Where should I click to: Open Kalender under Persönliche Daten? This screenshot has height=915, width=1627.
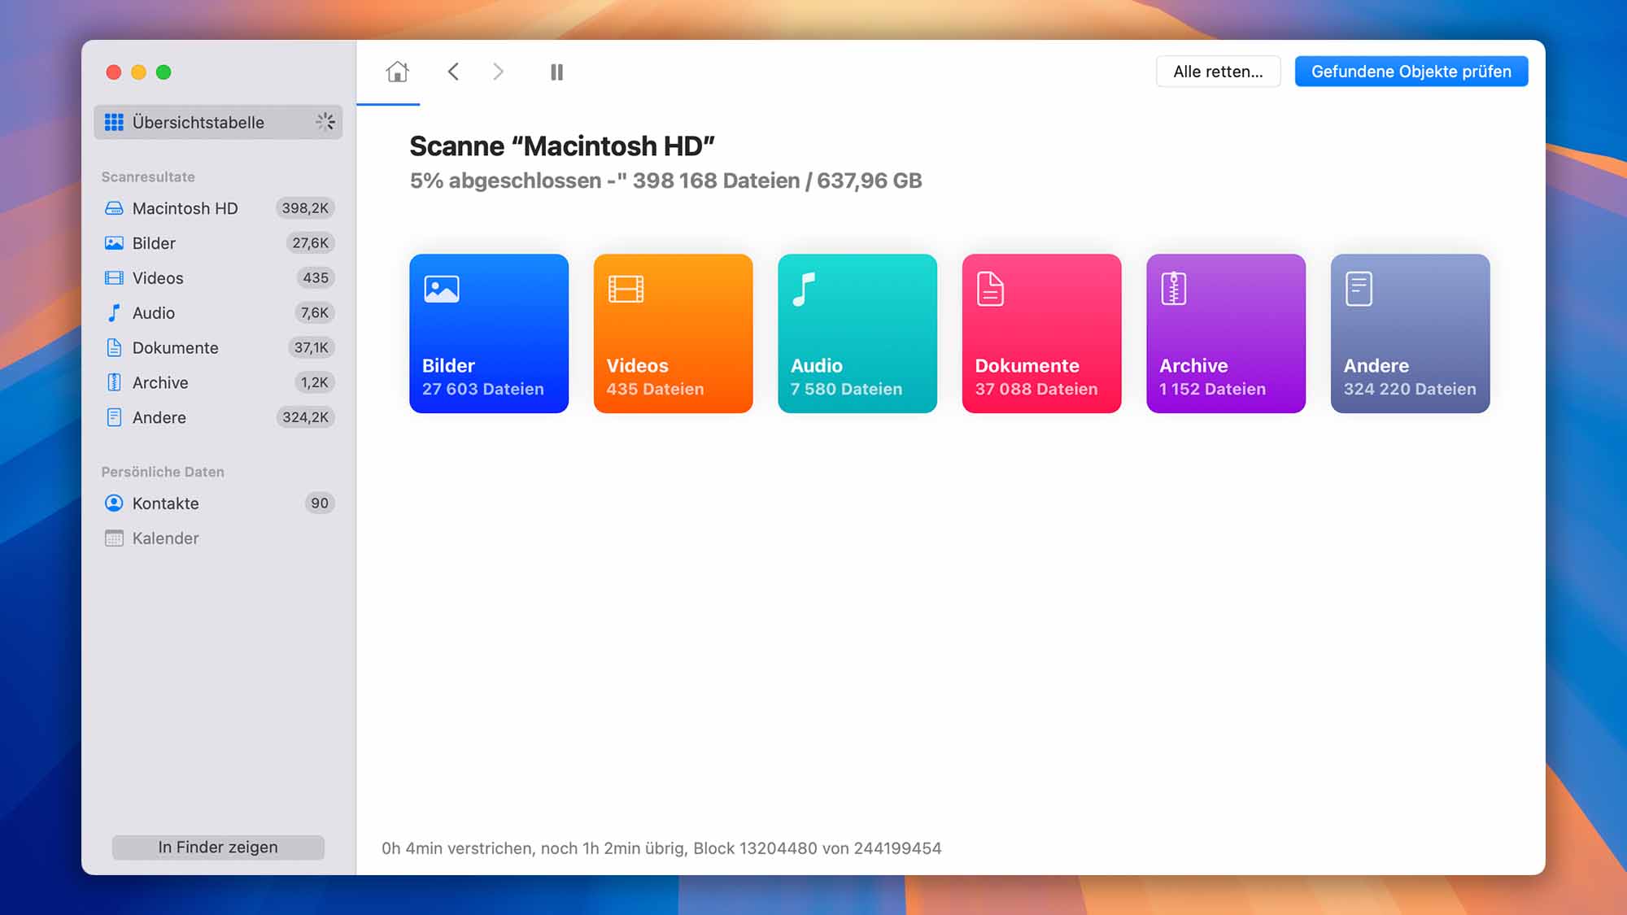click(x=218, y=538)
